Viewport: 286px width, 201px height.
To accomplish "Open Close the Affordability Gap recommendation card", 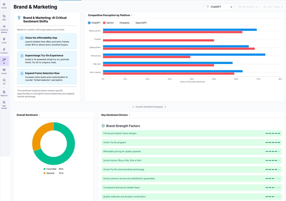I will click(x=47, y=41).
